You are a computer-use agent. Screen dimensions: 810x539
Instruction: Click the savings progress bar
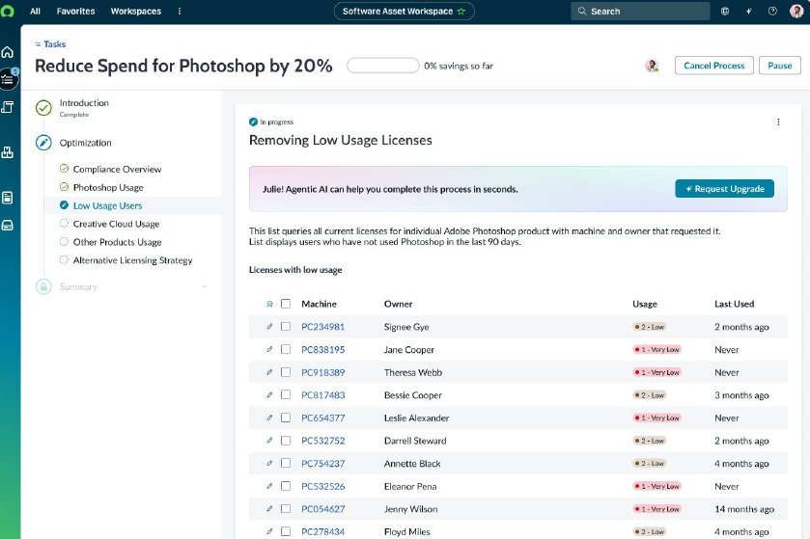(x=382, y=66)
